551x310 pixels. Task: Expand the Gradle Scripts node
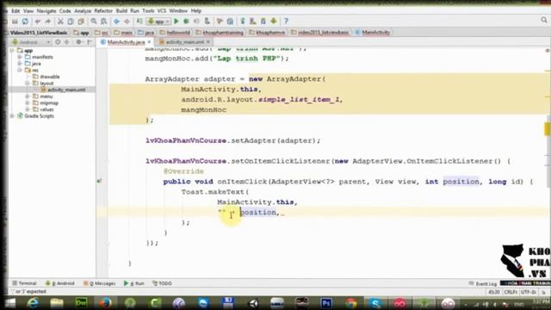12,116
